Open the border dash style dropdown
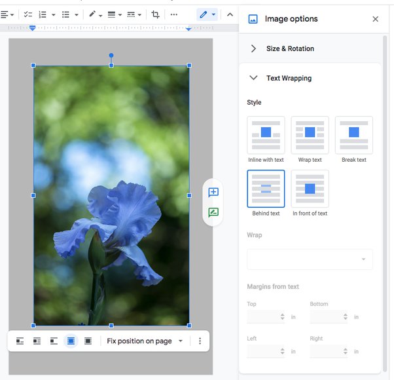Viewport: 394px width, 380px height. 133,14
